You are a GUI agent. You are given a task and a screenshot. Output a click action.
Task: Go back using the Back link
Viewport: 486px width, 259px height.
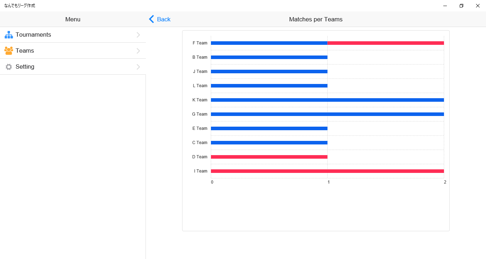[x=164, y=19]
